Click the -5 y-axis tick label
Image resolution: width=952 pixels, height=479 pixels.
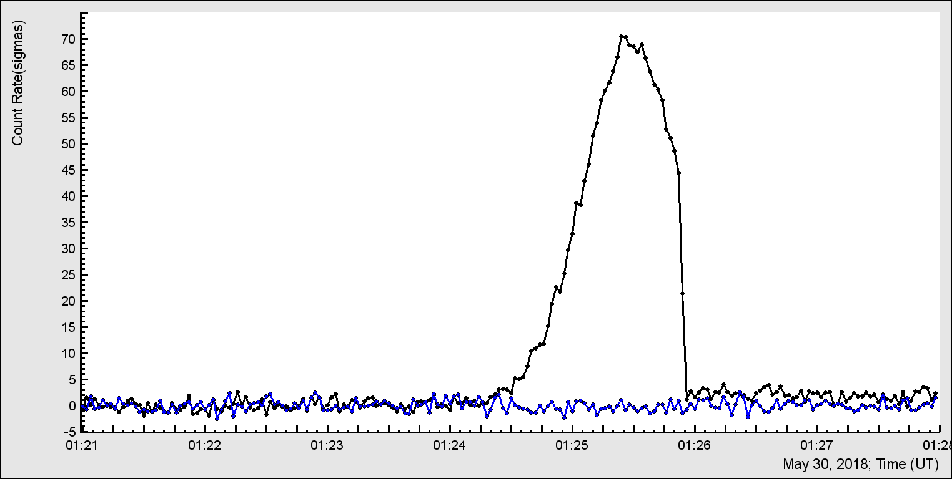(x=70, y=432)
